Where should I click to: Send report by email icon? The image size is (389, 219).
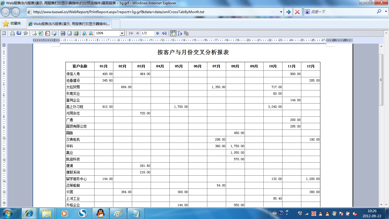click(x=54, y=33)
